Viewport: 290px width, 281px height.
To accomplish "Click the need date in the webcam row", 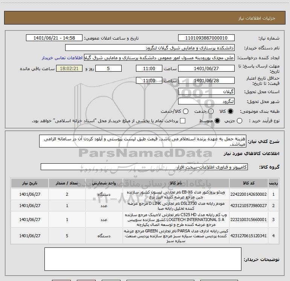I will [30, 220].
